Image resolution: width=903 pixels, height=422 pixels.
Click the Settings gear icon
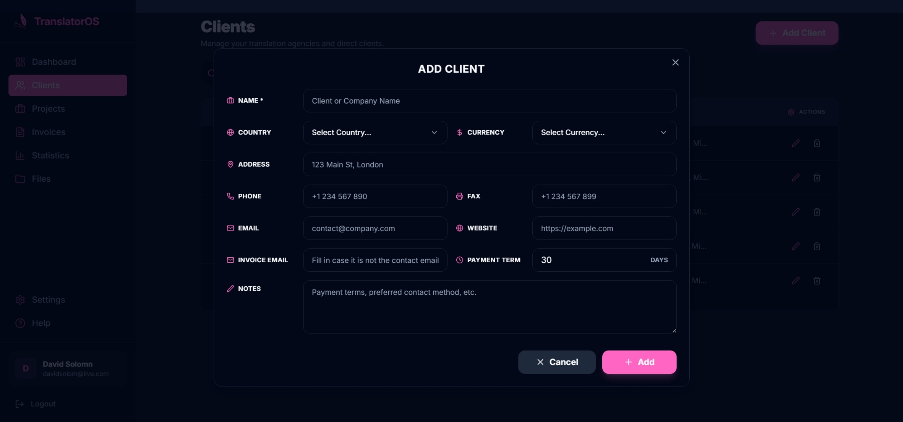coord(20,300)
